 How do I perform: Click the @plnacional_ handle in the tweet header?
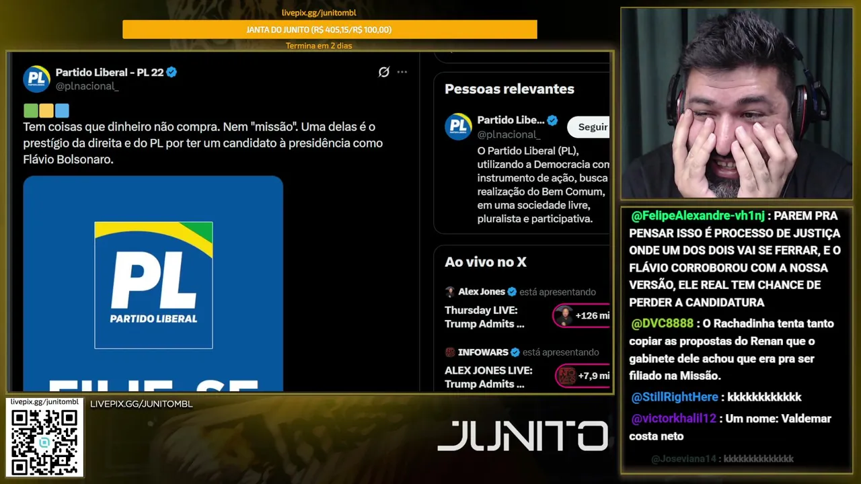coord(87,87)
